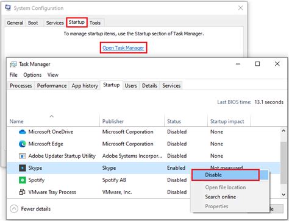Click Open file location in context menu
This screenshot has width=289, height=221.
pyautogui.click(x=226, y=188)
